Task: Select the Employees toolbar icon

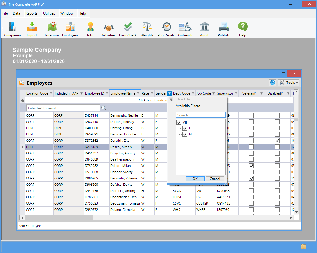Action: [70, 29]
